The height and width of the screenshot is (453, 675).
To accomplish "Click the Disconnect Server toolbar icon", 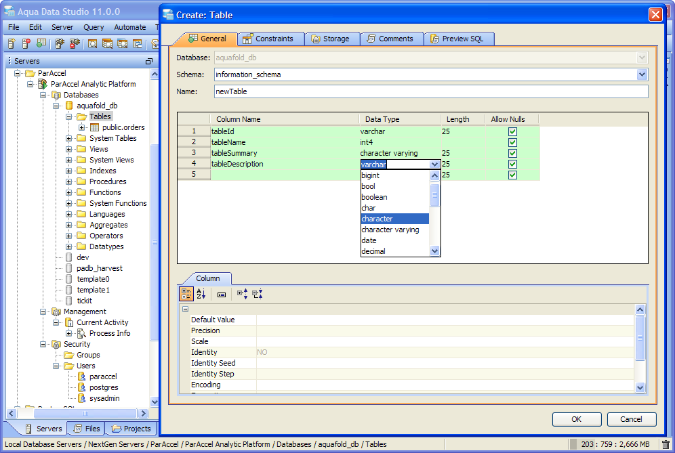I will 75,43.
